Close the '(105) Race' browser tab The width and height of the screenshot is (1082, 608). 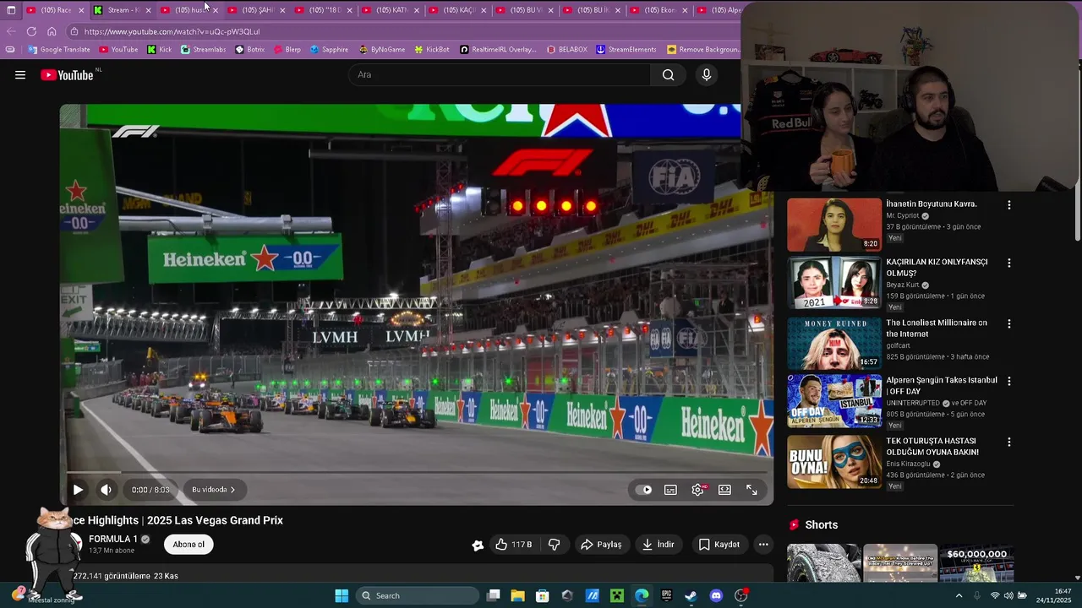coord(81,10)
